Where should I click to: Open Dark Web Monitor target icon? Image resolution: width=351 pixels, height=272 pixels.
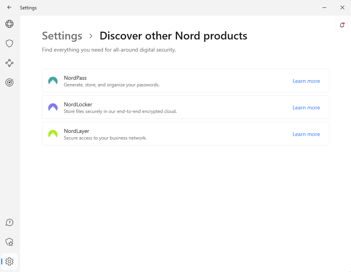9,82
